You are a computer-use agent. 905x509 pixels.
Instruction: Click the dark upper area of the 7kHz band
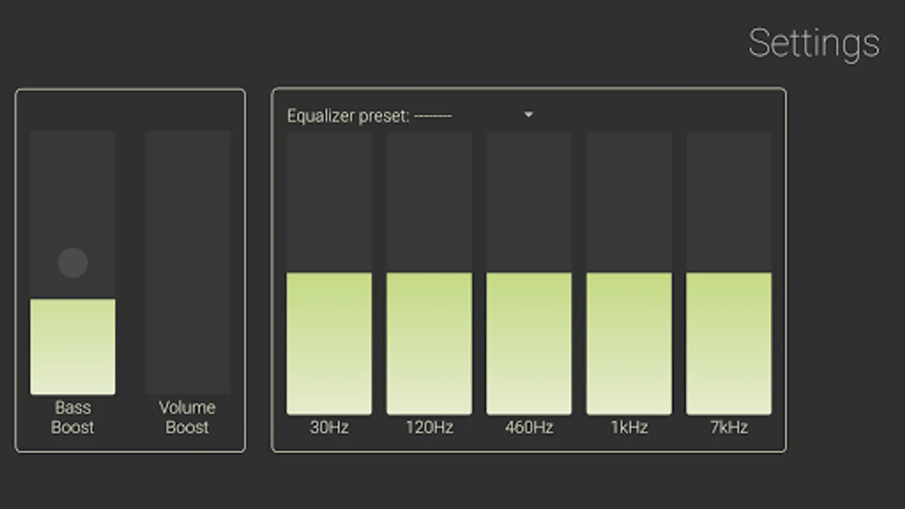[729, 201]
